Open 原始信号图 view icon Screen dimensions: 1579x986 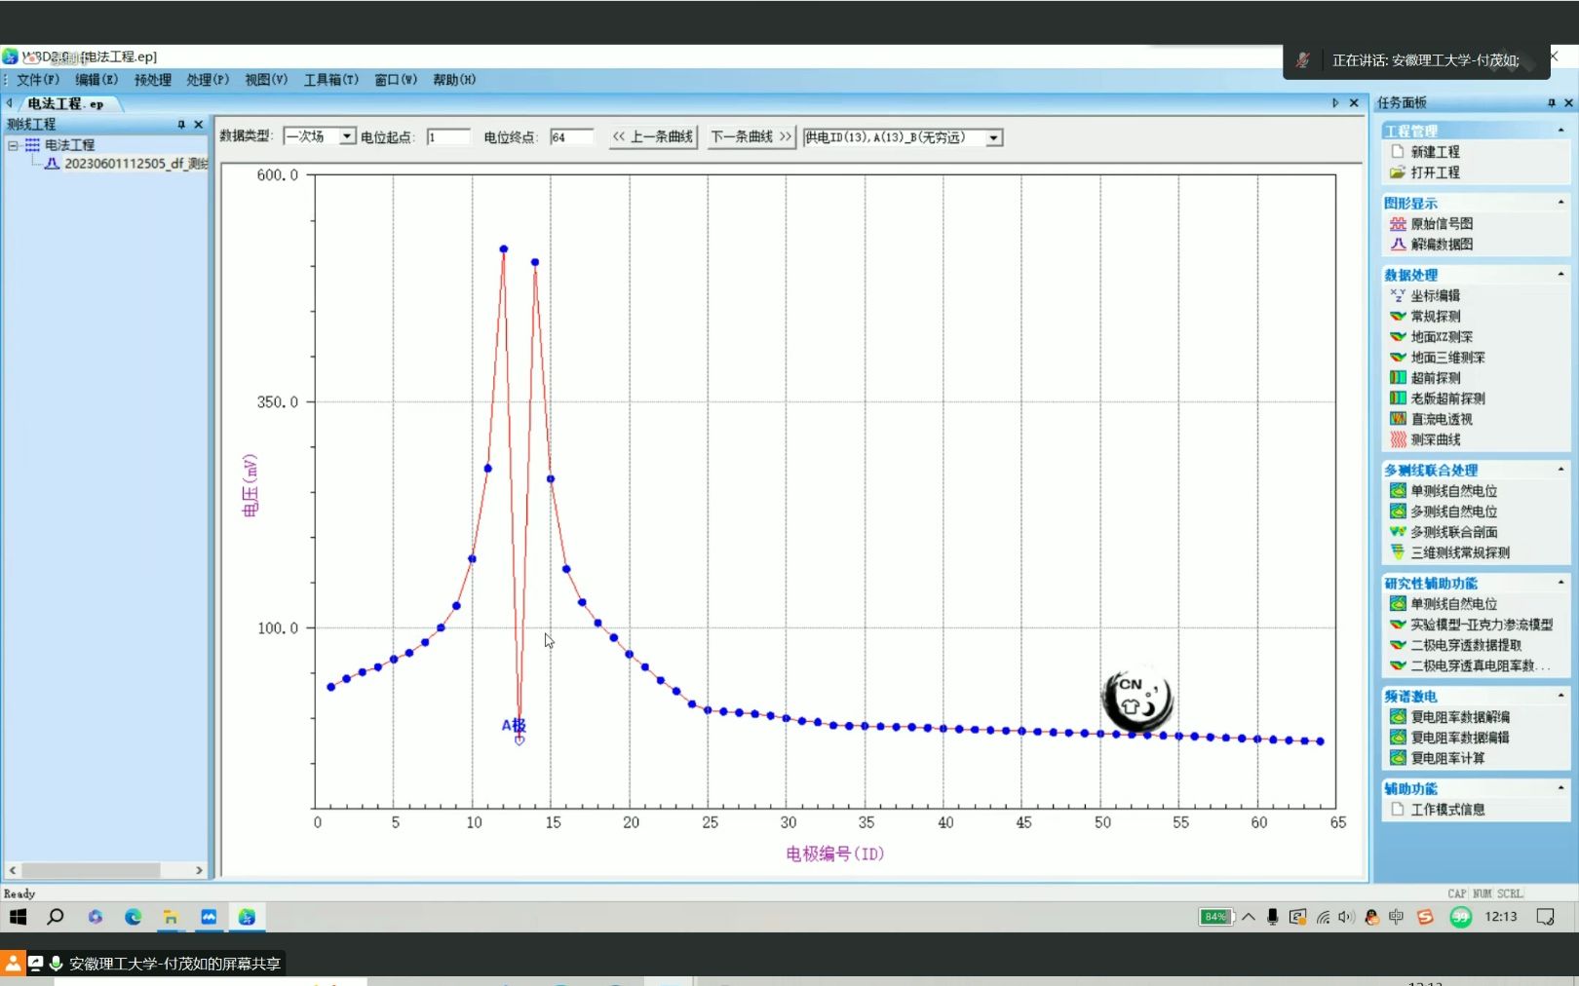[x=1398, y=224]
